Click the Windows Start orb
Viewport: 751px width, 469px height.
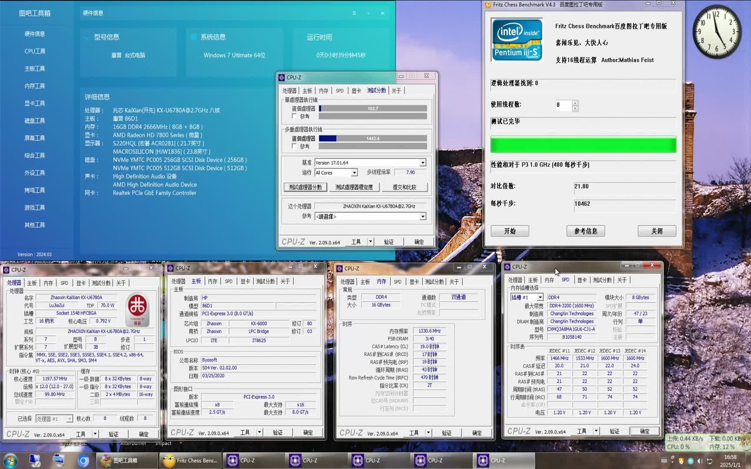[10, 460]
